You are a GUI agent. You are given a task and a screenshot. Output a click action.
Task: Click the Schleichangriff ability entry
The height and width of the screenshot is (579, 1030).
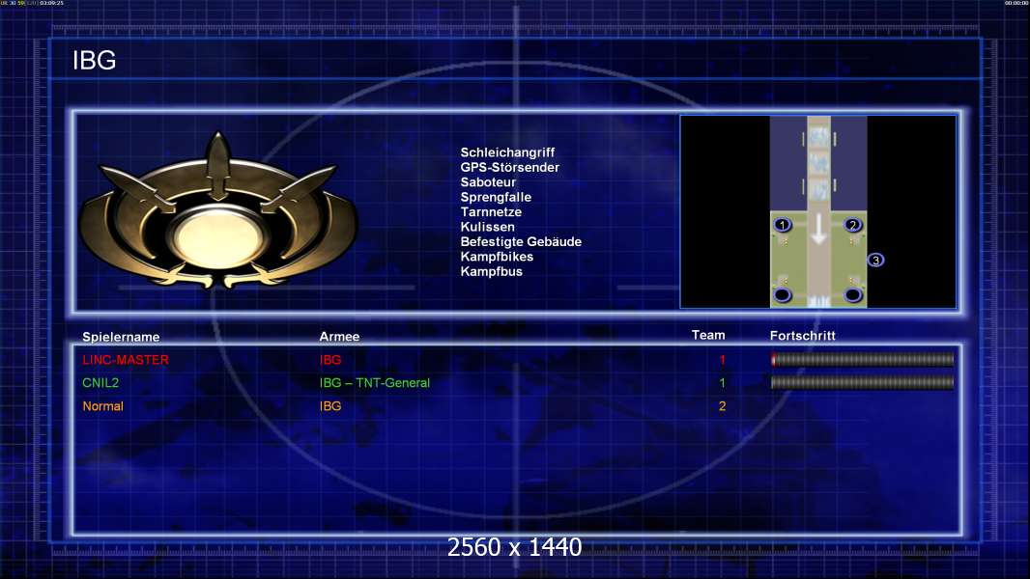tap(507, 152)
